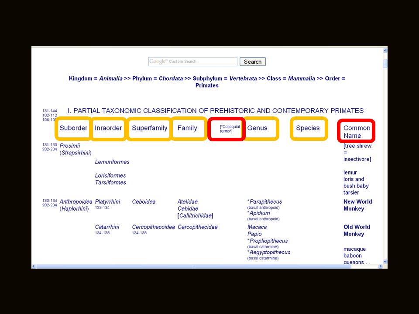419x314 pixels.
Task: Click the Prosimii suborder entry
Action: pos(70,146)
